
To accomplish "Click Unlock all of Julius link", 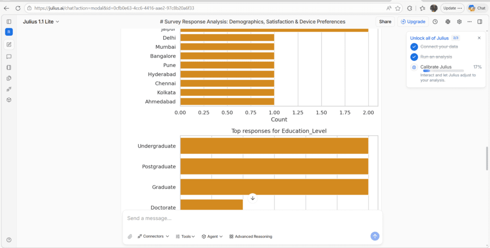I will [429, 38].
